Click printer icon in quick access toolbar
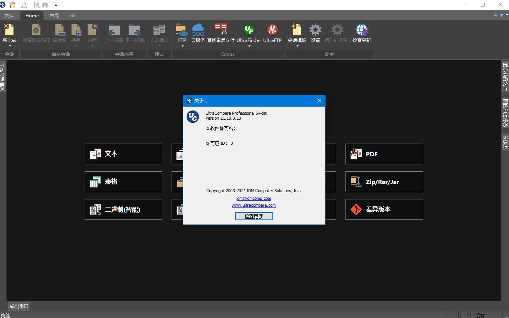Viewport: 509px width, 318px height. tap(45, 5)
